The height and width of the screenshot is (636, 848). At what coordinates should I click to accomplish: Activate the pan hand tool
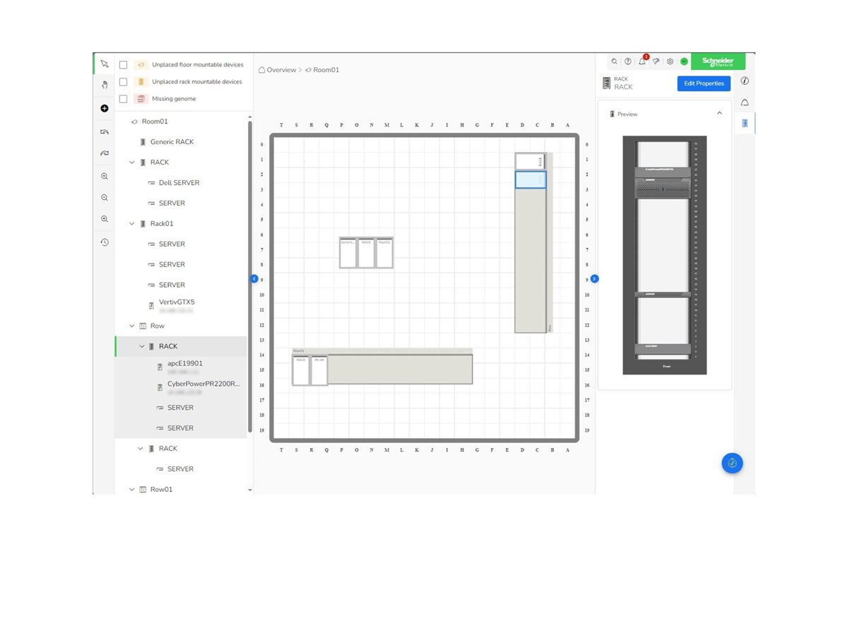[104, 84]
